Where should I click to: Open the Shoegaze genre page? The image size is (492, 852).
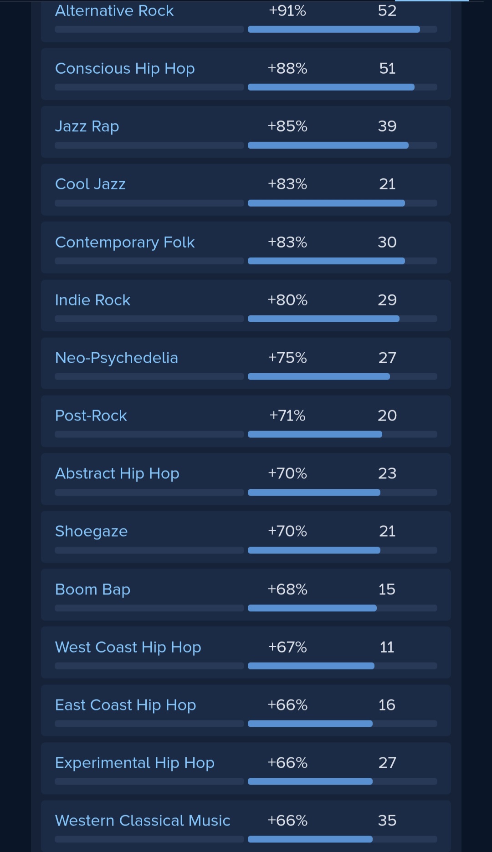click(x=91, y=532)
